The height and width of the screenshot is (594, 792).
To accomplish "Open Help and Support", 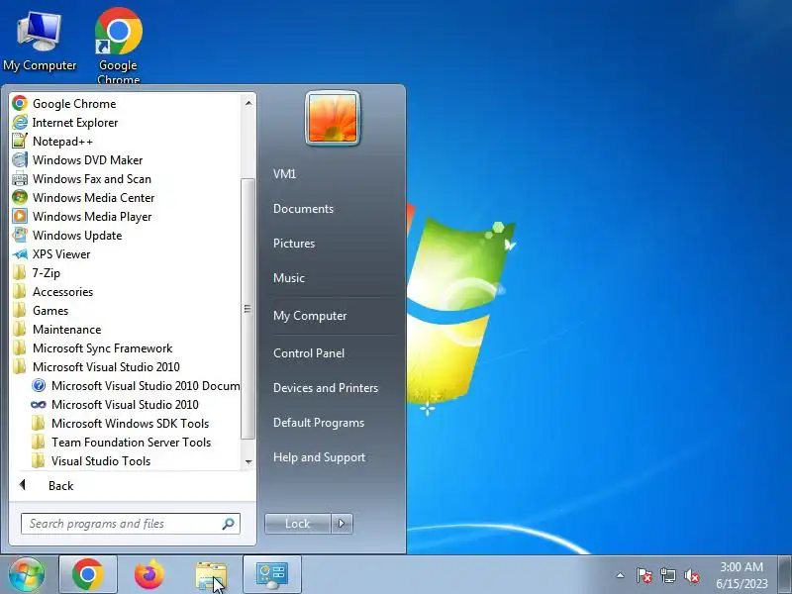I will point(319,457).
